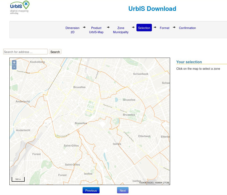Click the 'Click on the map to select a zone' hint
This screenshot has width=227, height=195.
[x=198, y=69]
